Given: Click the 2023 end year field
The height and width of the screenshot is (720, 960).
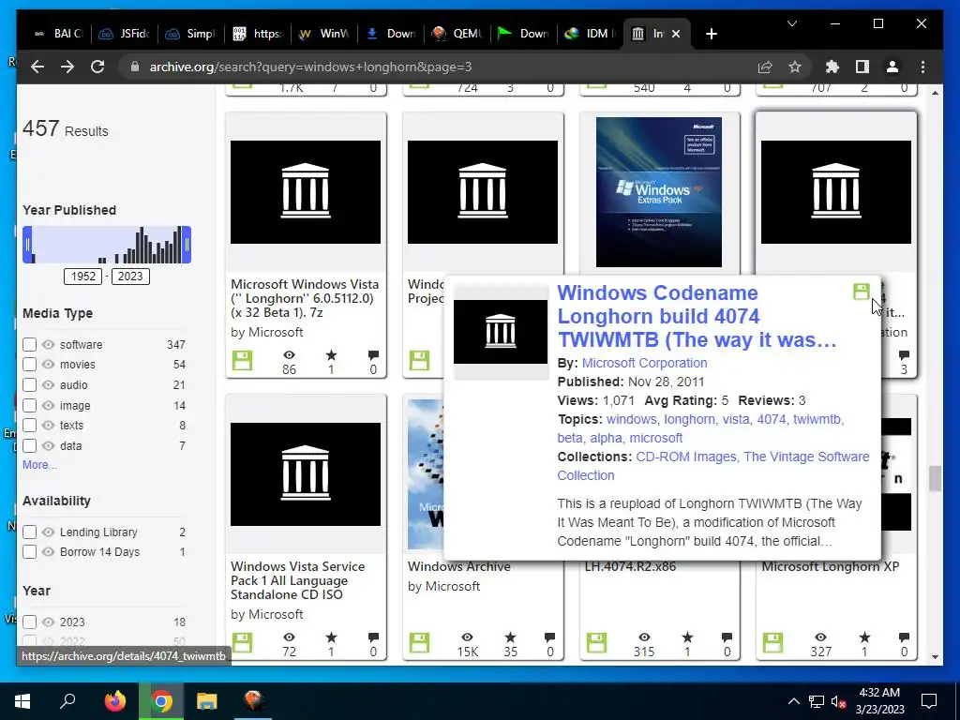Looking at the screenshot, I should (129, 277).
